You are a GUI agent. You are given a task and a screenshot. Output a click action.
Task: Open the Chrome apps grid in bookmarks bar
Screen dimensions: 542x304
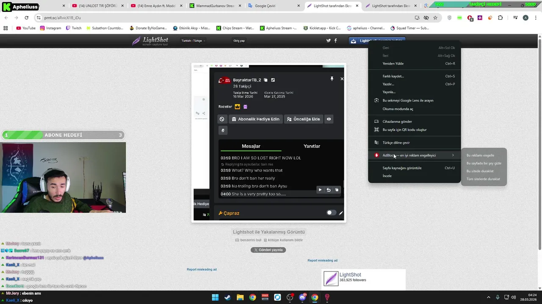6,28
